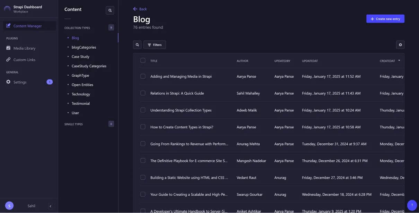The height and width of the screenshot is (213, 419).
Task: Check the Going From Rankings to Revenue row
Action: click(143, 144)
